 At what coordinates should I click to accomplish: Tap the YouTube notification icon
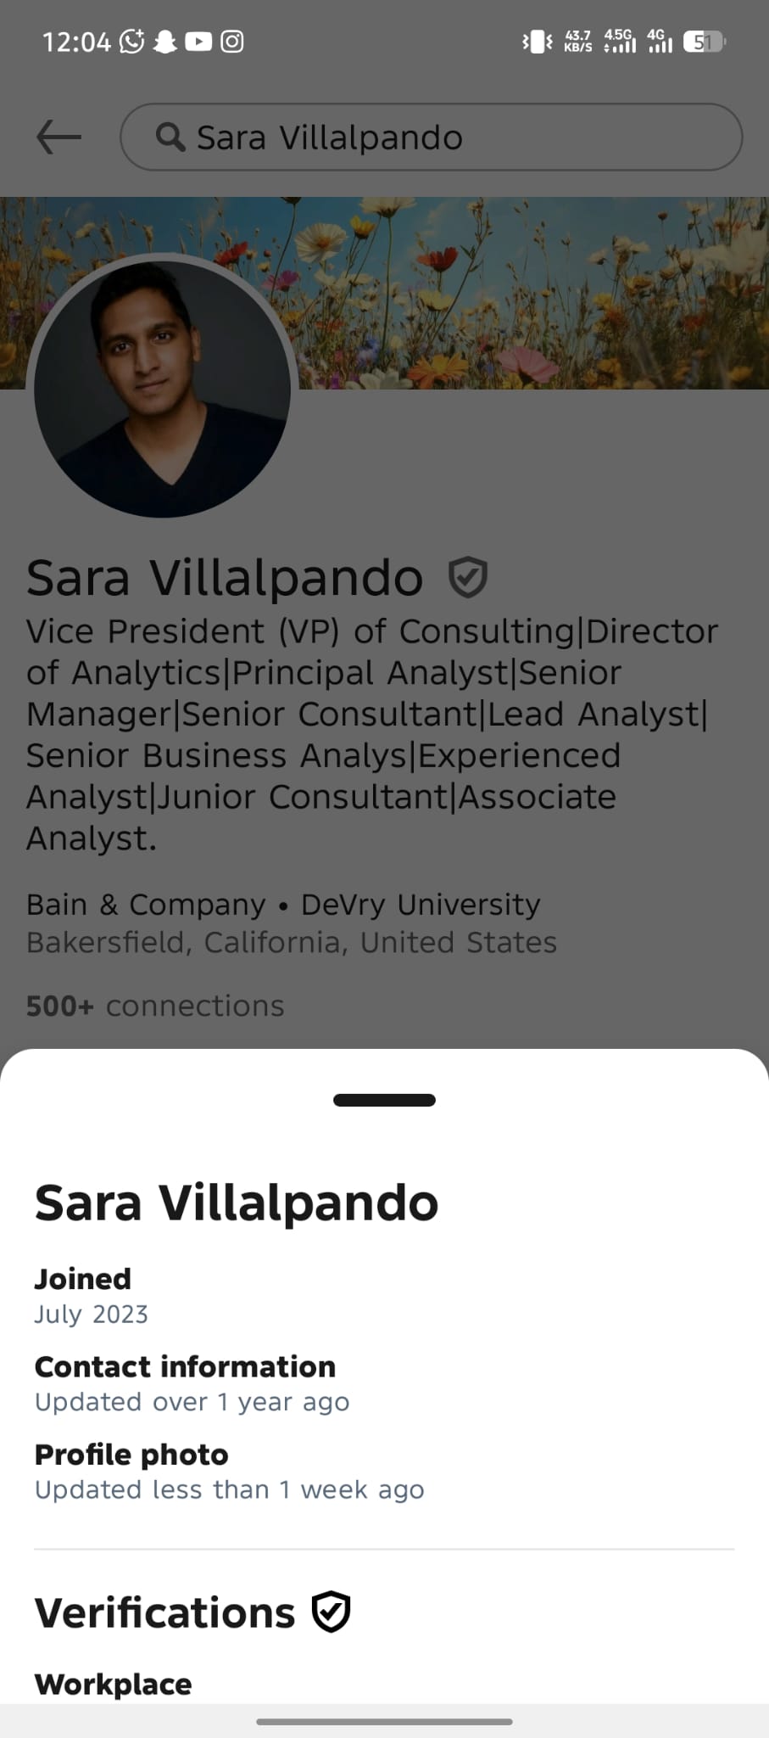198,41
